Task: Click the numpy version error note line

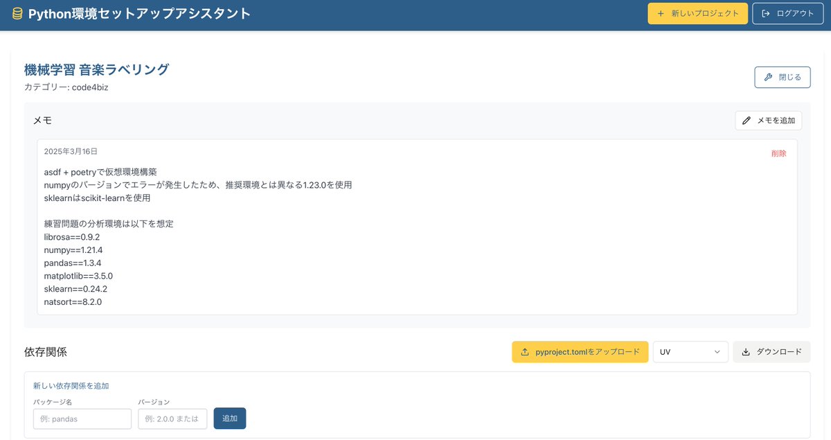Action: [198, 185]
